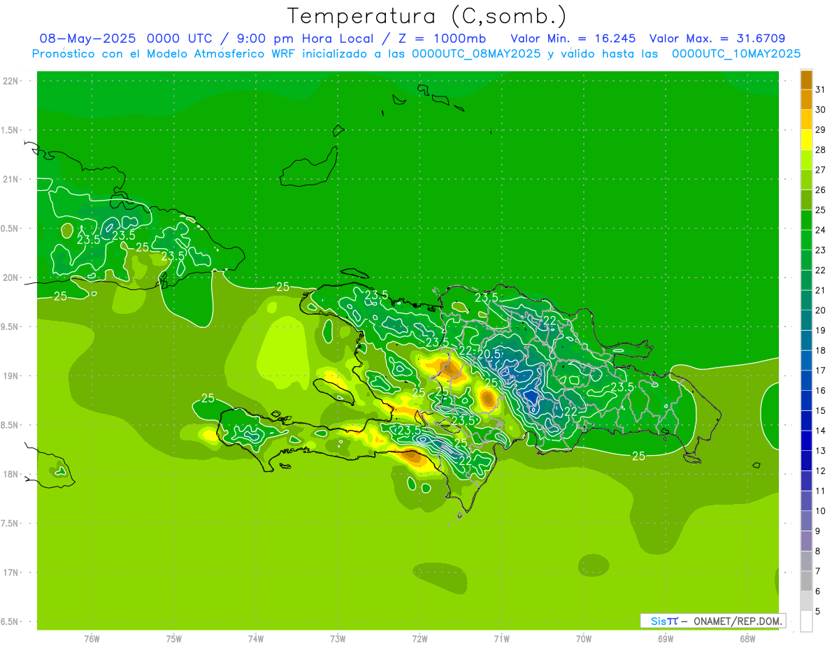This screenshot has height=648, width=839.
Task: Pick the legend swatch between 27 and 28
Action: click(x=806, y=160)
